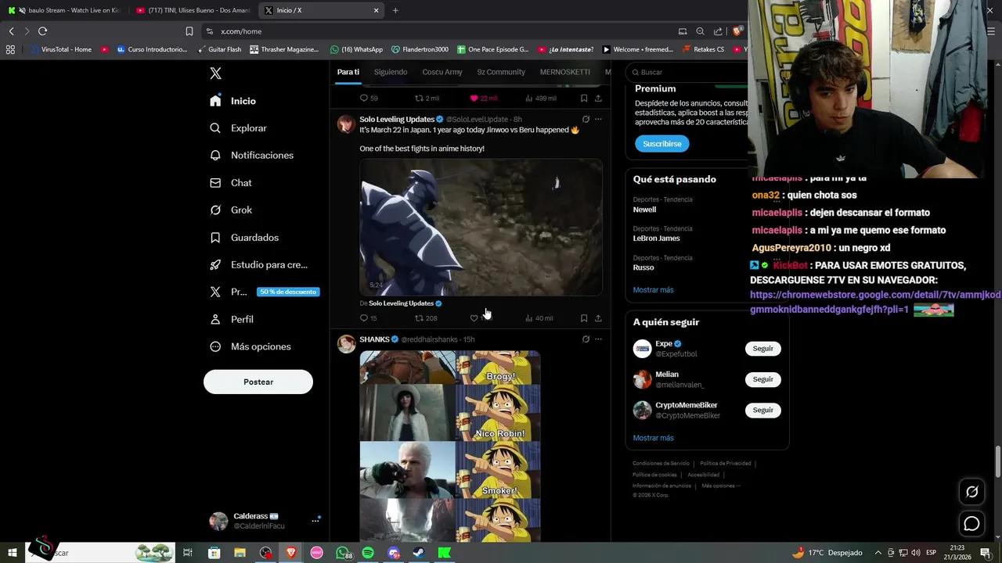Go back in browser history
The width and height of the screenshot is (1002, 563).
point(11,31)
